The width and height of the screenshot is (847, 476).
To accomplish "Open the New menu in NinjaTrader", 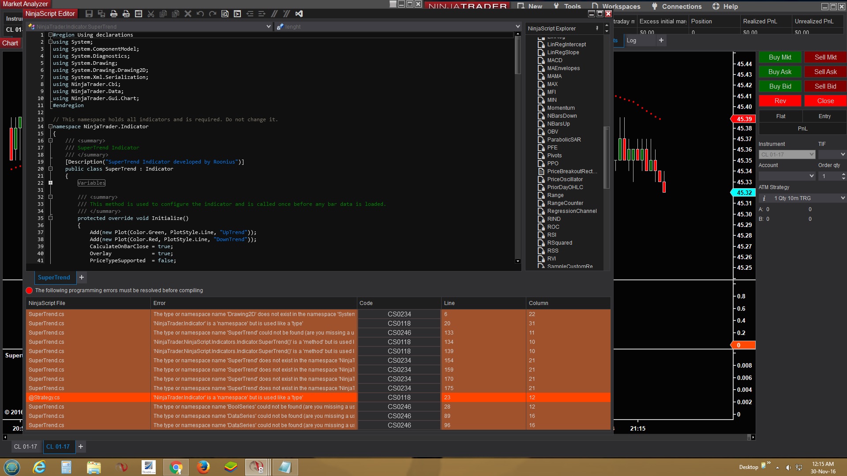I will [529, 7].
